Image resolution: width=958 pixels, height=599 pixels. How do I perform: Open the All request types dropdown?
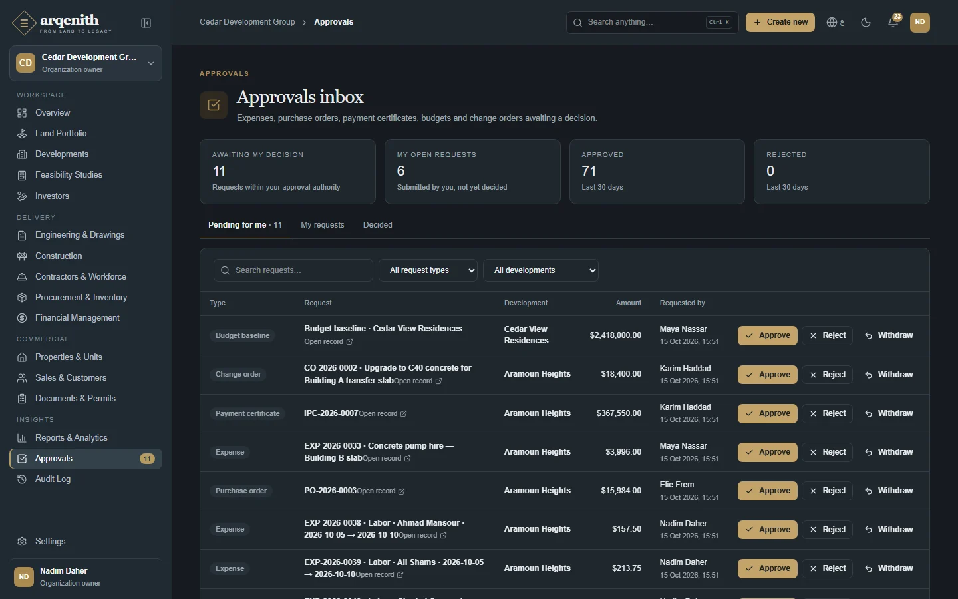point(428,270)
